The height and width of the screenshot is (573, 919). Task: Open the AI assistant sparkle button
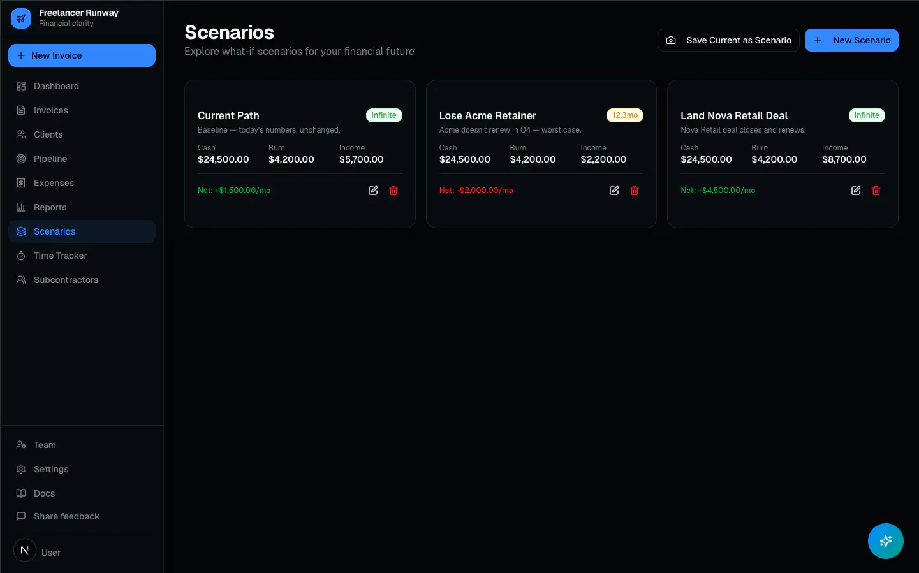point(886,541)
